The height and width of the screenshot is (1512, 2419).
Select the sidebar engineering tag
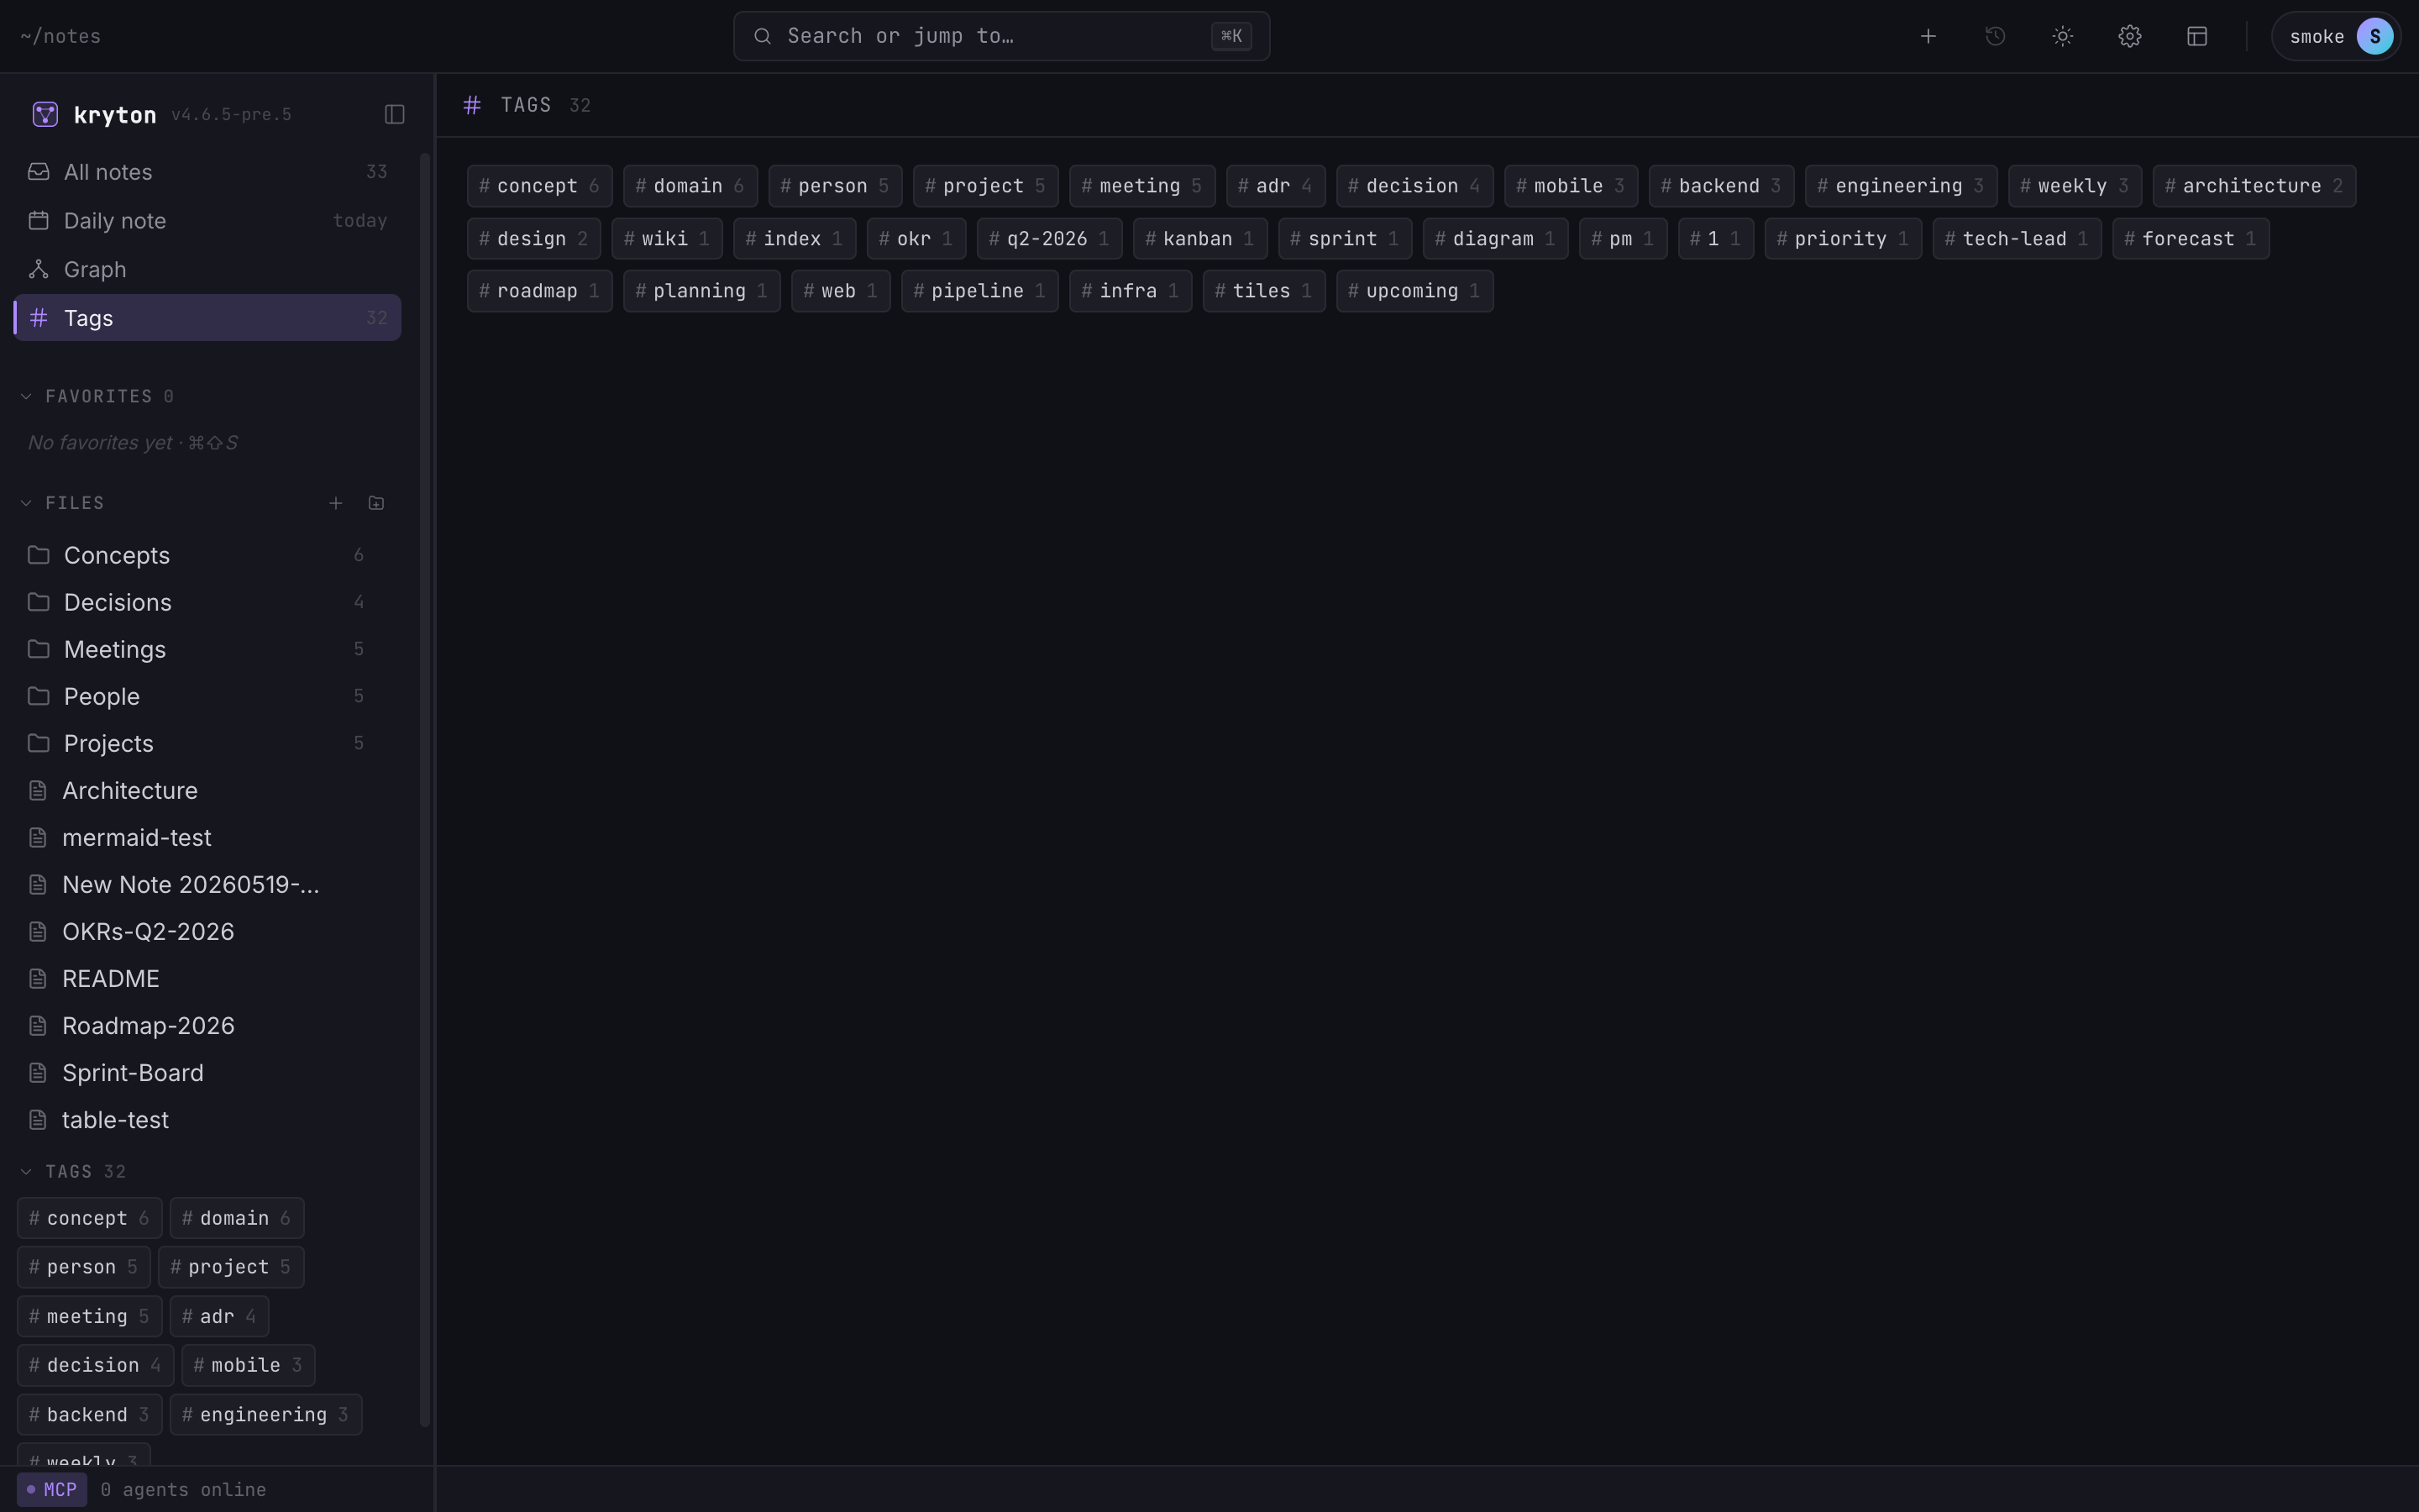(266, 1415)
